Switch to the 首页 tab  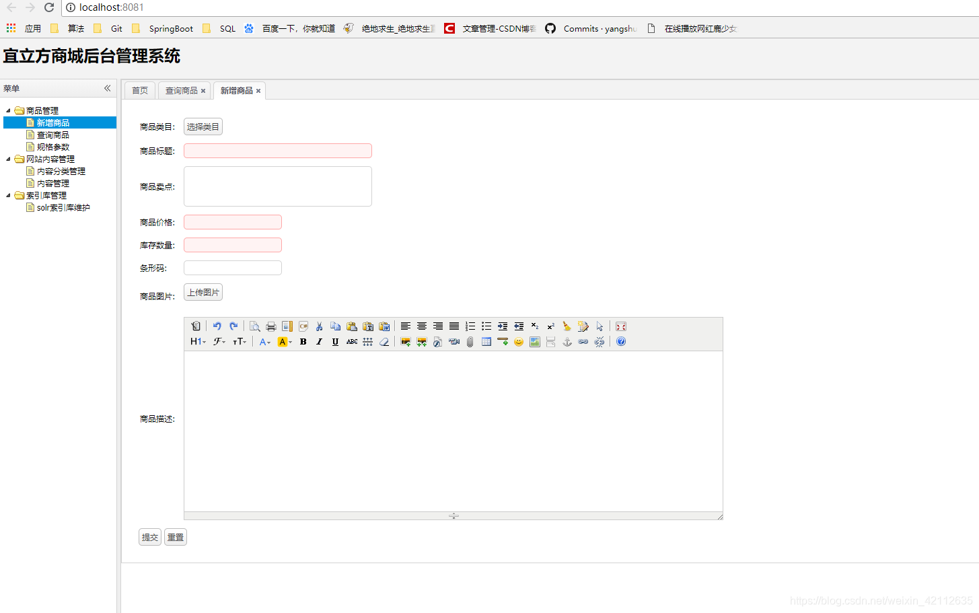(x=140, y=90)
